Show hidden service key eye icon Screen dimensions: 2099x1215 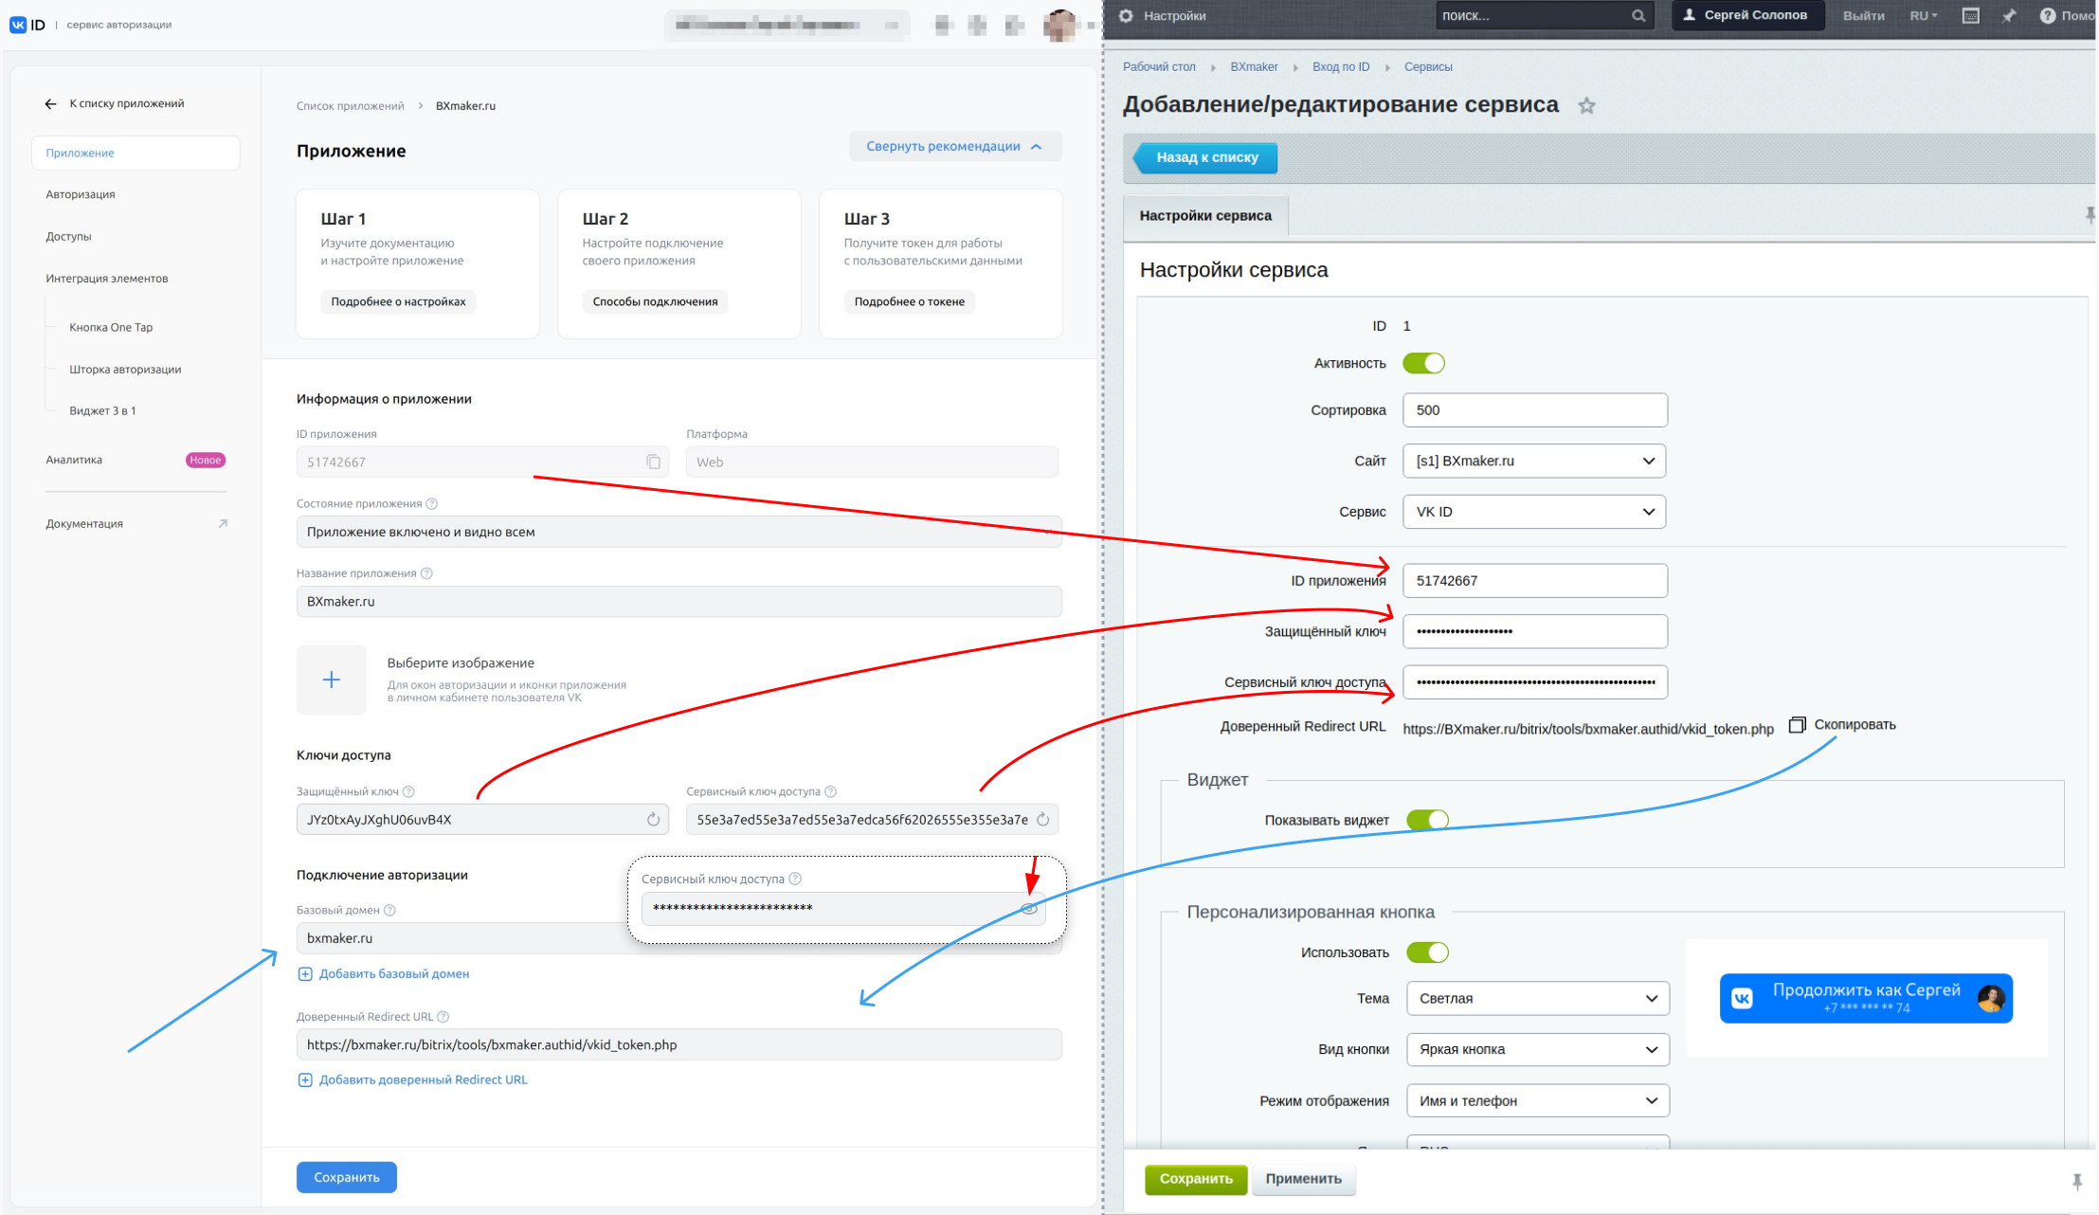1029,908
